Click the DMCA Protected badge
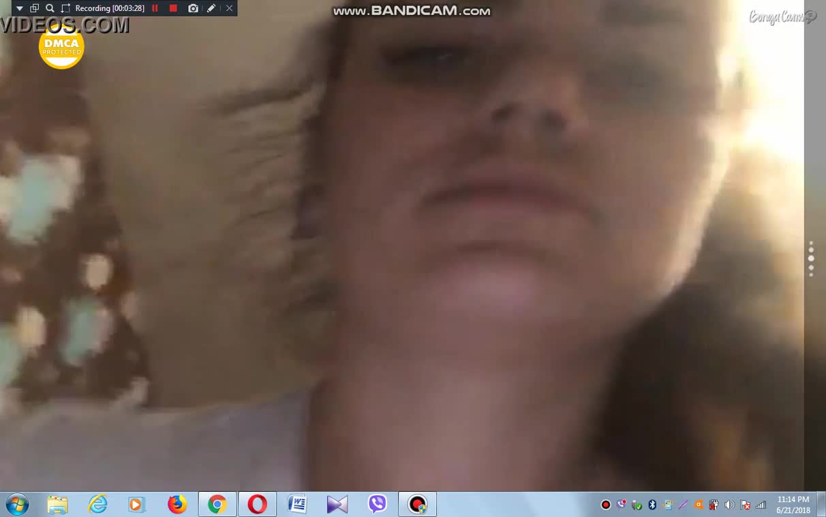 (x=61, y=48)
